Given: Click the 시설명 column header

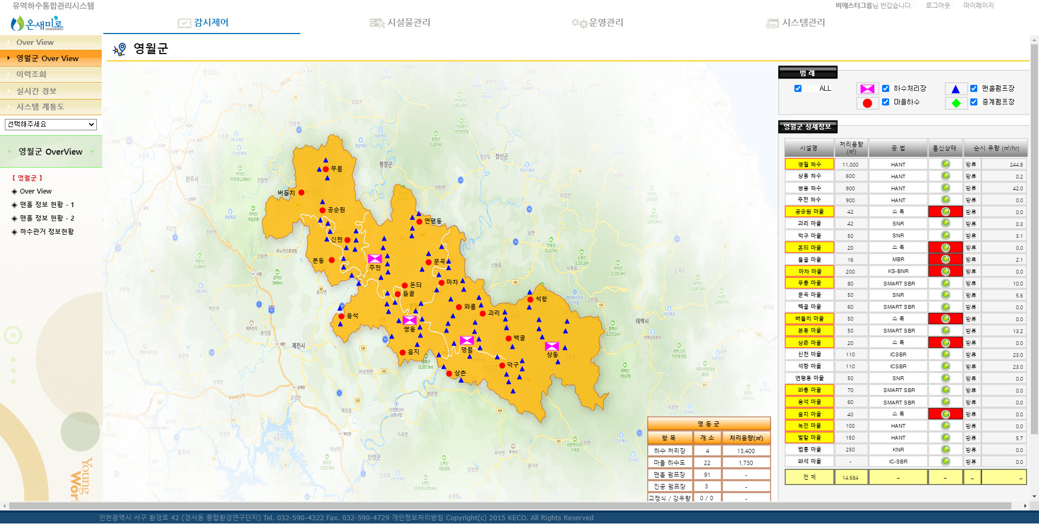Looking at the screenshot, I should click(809, 148).
